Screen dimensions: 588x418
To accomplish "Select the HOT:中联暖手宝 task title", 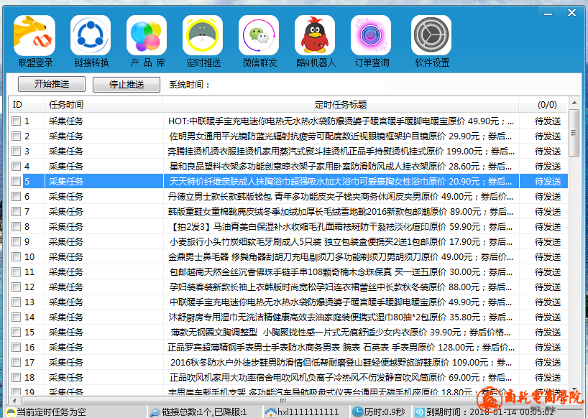I will tap(341, 121).
